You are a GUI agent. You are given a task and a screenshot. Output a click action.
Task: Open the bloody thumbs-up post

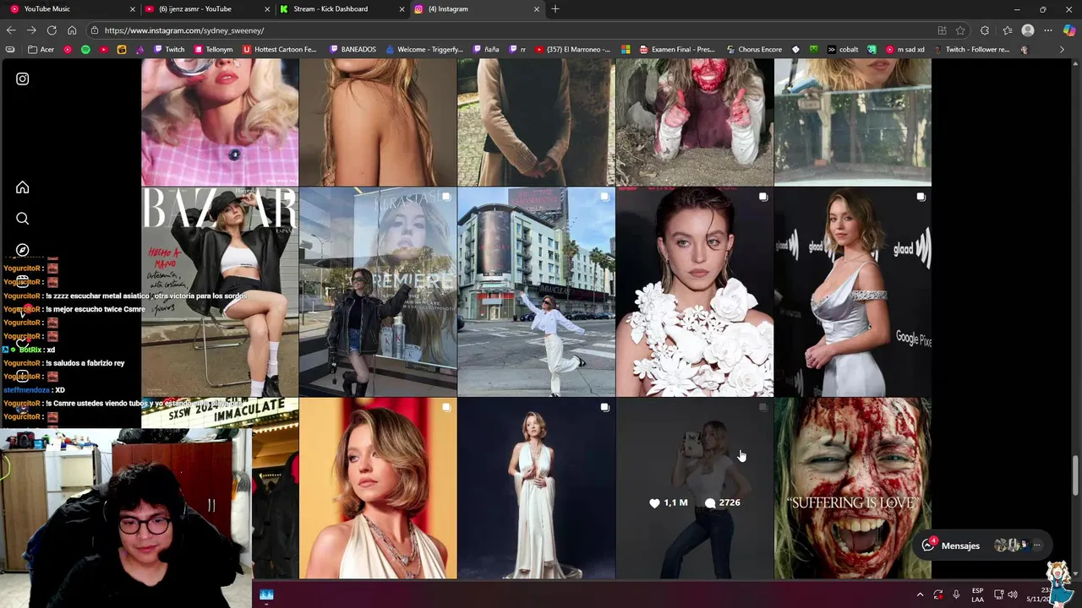click(694, 122)
